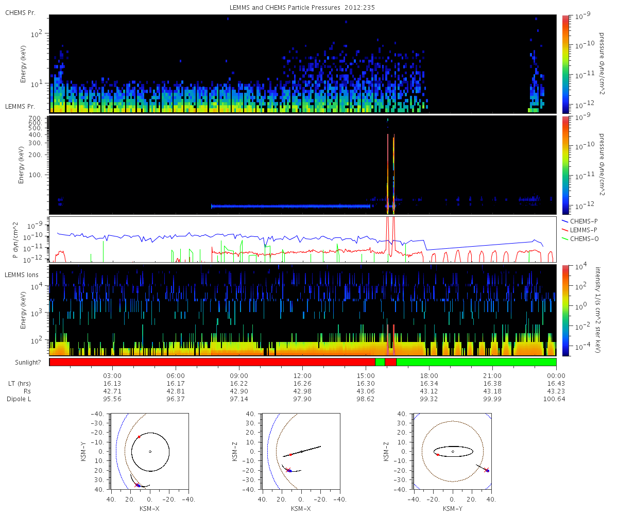Open the KSM-Y versus KSM-Z orbit plot

453,451
